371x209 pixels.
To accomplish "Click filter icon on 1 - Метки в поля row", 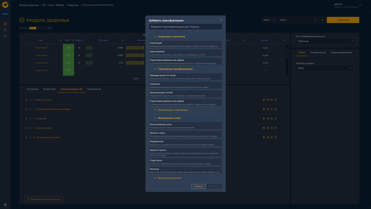I will (x=264, y=100).
